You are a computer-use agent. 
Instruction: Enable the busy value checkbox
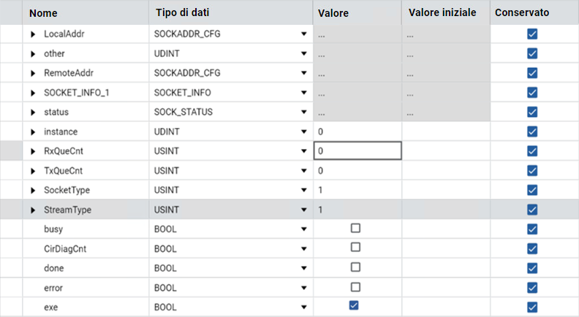(355, 229)
